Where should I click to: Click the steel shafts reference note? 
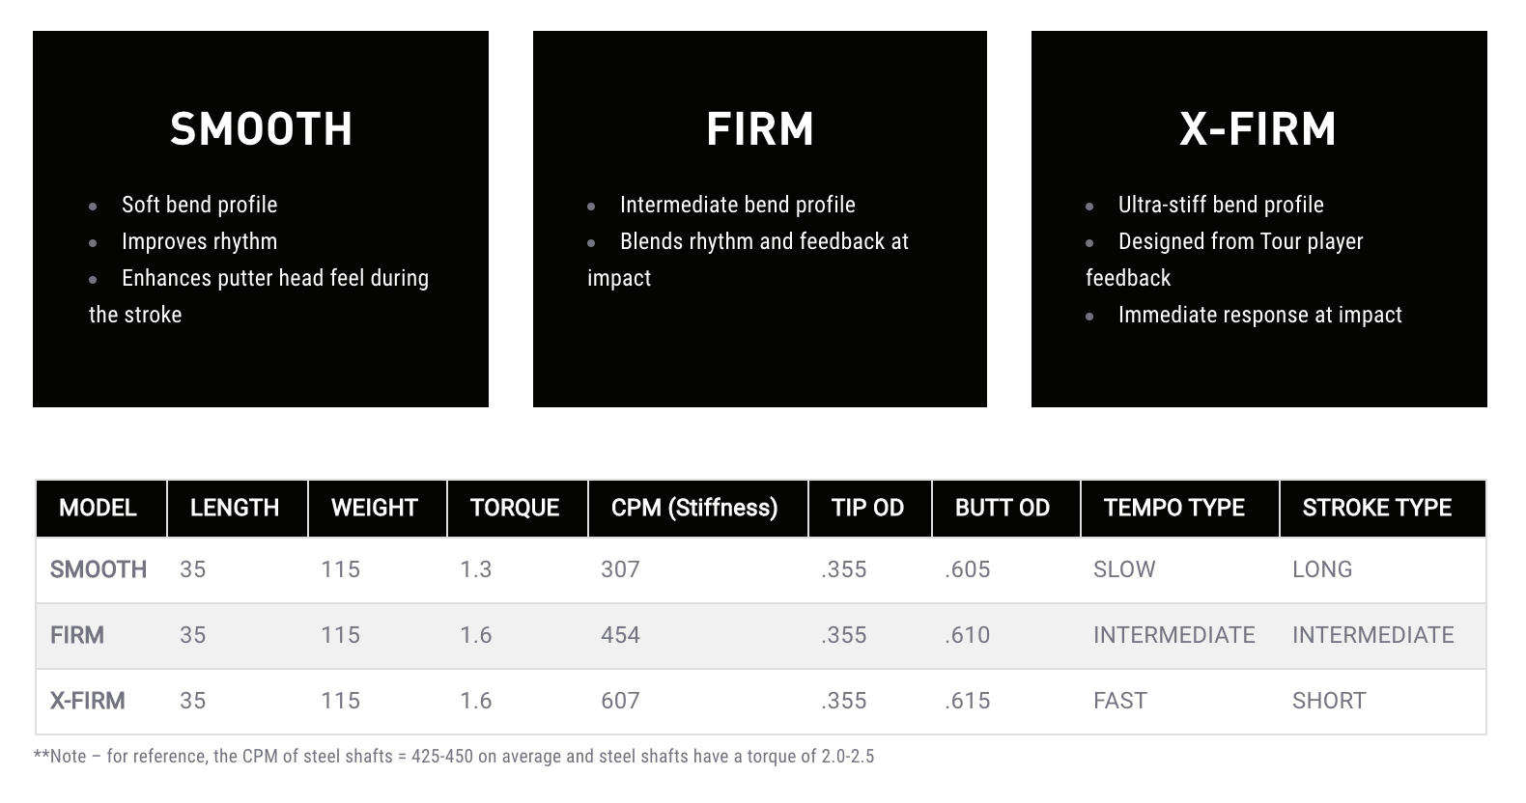coord(454,757)
